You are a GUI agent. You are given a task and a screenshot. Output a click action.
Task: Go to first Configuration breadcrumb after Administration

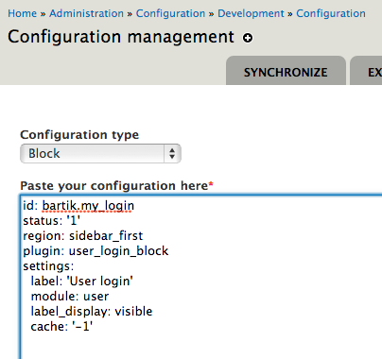pos(170,13)
